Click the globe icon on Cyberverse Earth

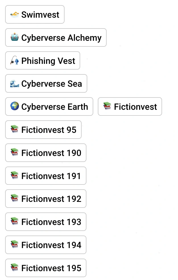coord(14,106)
